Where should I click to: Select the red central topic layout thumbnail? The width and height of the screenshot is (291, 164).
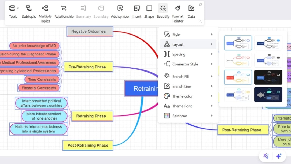pos(238,77)
